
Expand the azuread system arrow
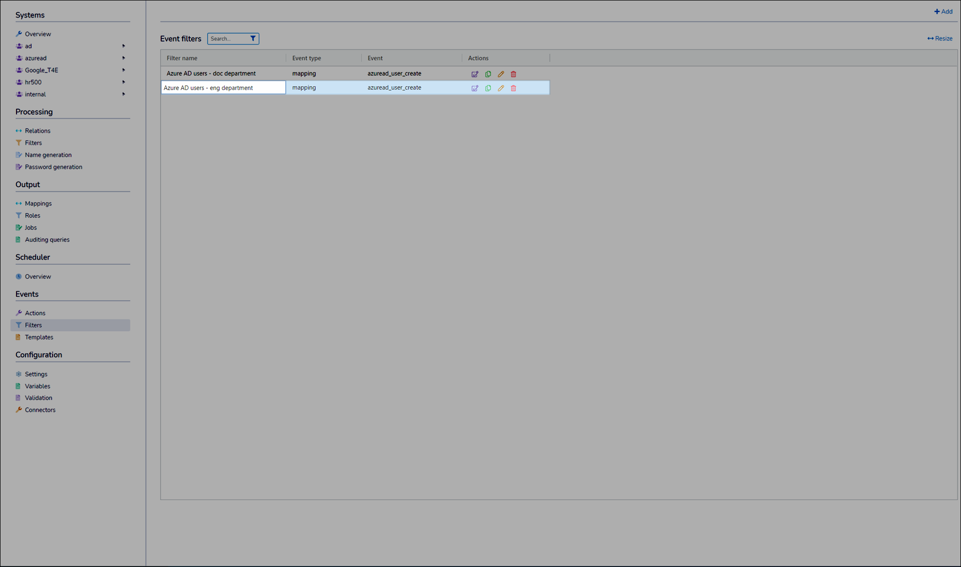tap(124, 58)
